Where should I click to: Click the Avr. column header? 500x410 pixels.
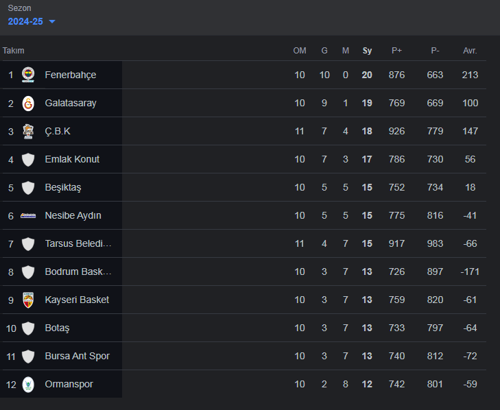pos(470,51)
